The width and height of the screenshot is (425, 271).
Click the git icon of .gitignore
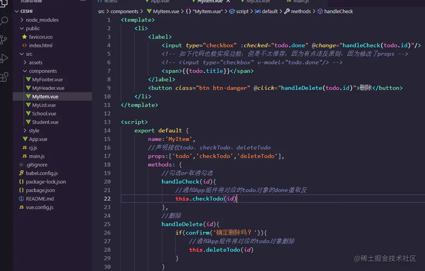tap(21, 165)
